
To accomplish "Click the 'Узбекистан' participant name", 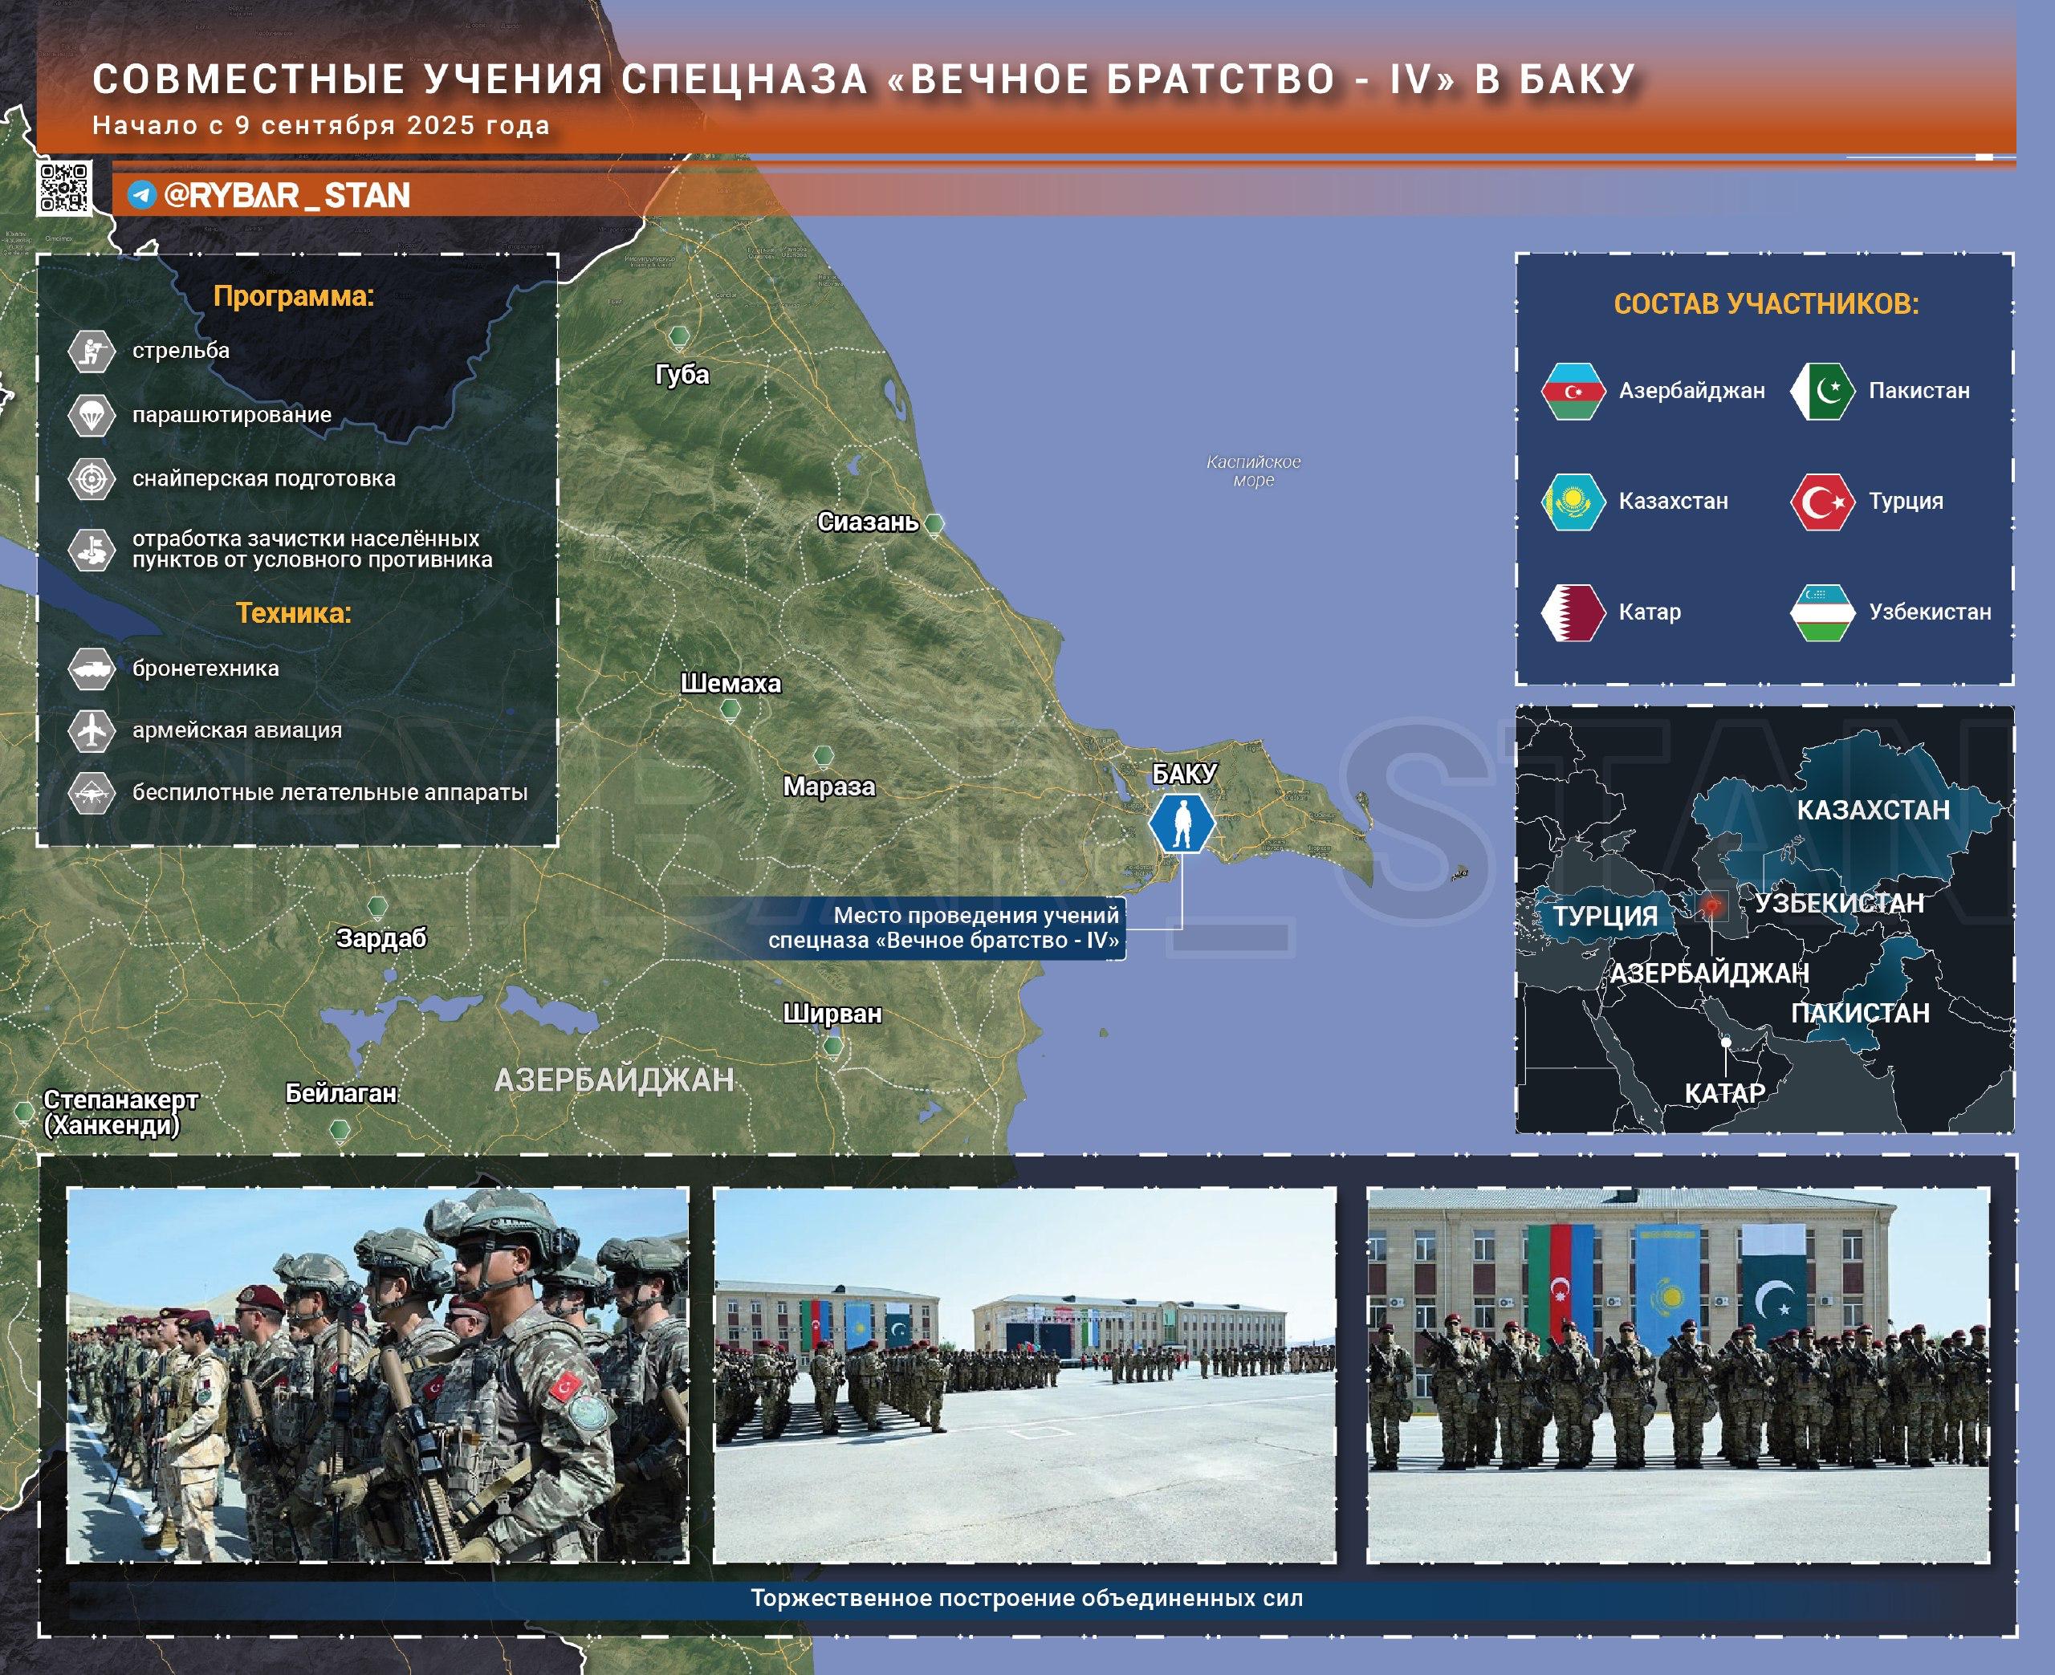I will point(1931,612).
